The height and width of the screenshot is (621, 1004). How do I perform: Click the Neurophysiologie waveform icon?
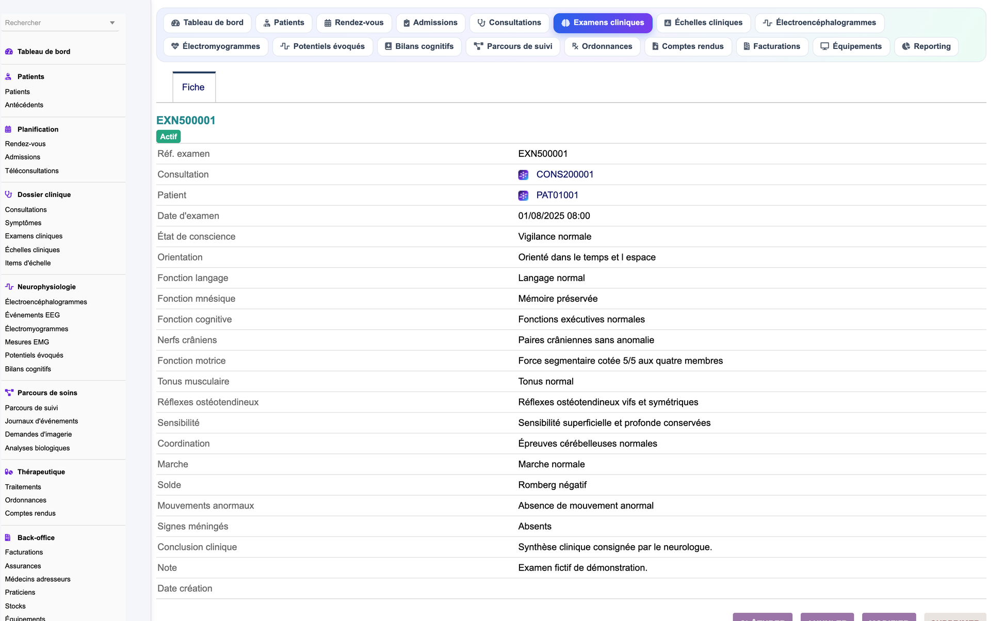9,287
